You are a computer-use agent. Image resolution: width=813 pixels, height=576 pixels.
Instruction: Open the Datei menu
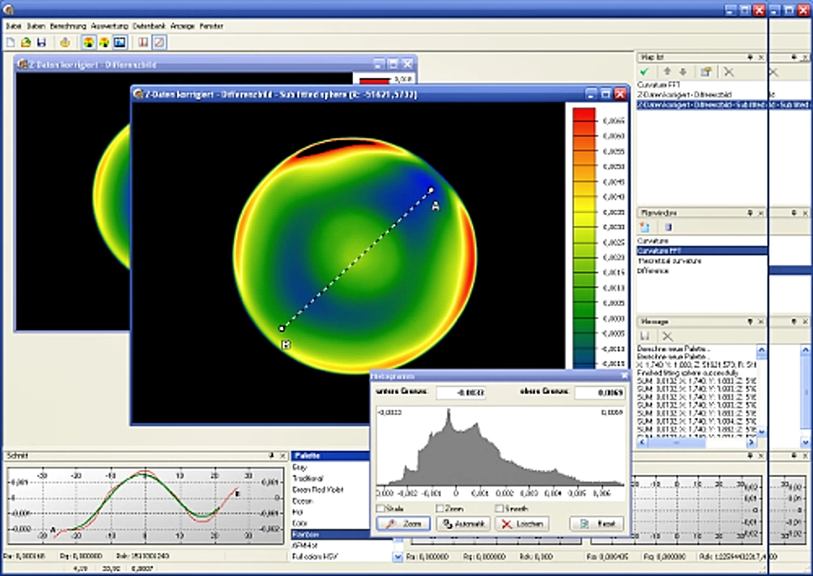coord(13,26)
